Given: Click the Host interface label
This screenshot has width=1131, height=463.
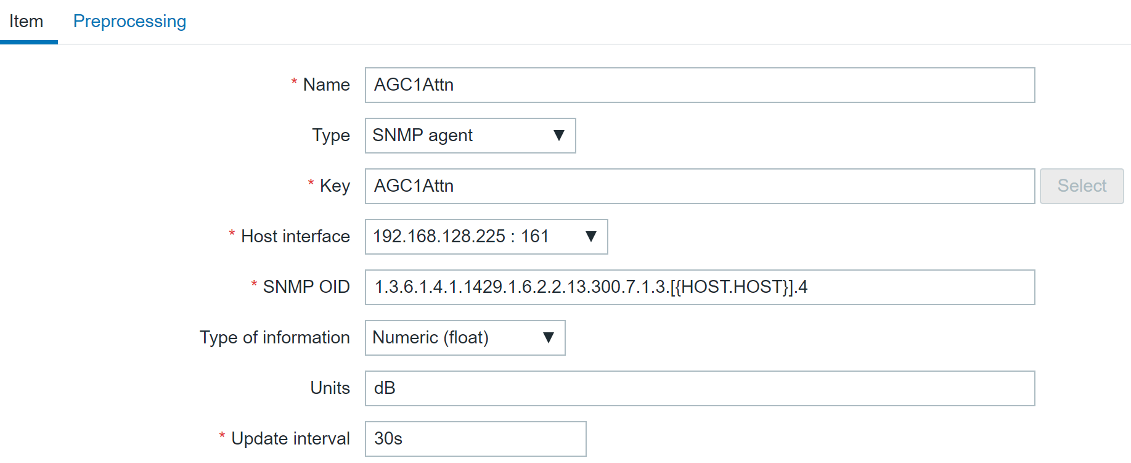Looking at the screenshot, I should 295,237.
